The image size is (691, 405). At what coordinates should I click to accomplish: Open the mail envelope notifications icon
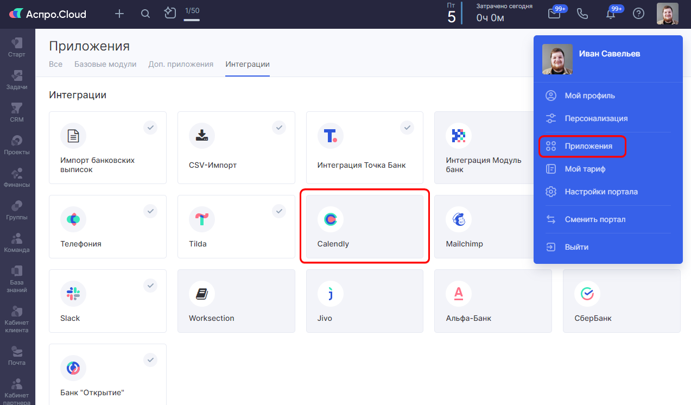pyautogui.click(x=554, y=14)
